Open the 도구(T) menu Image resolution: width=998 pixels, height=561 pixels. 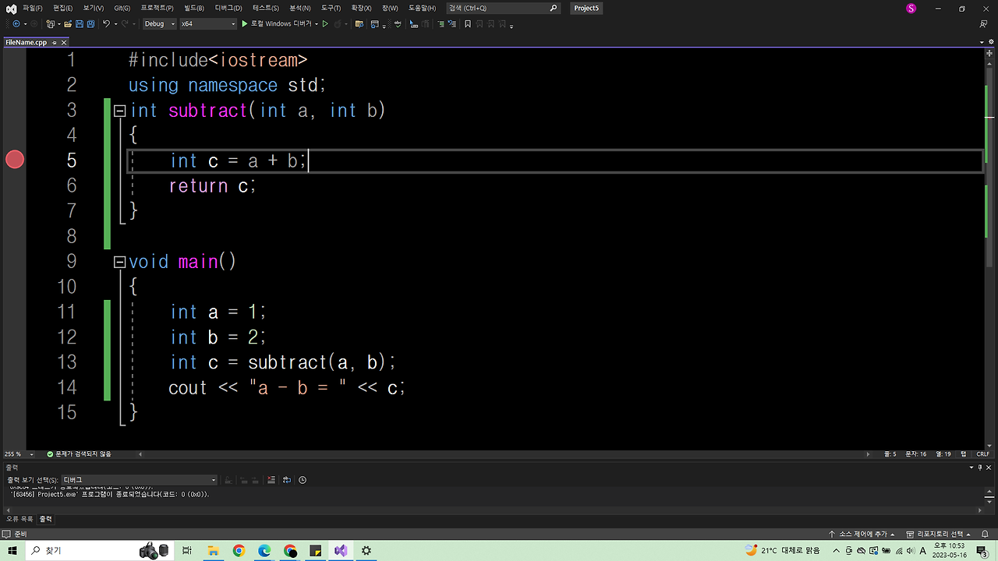point(331,9)
